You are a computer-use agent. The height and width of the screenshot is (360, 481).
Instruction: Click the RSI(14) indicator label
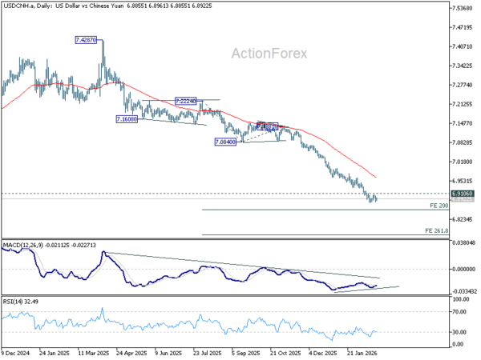coord(16,302)
